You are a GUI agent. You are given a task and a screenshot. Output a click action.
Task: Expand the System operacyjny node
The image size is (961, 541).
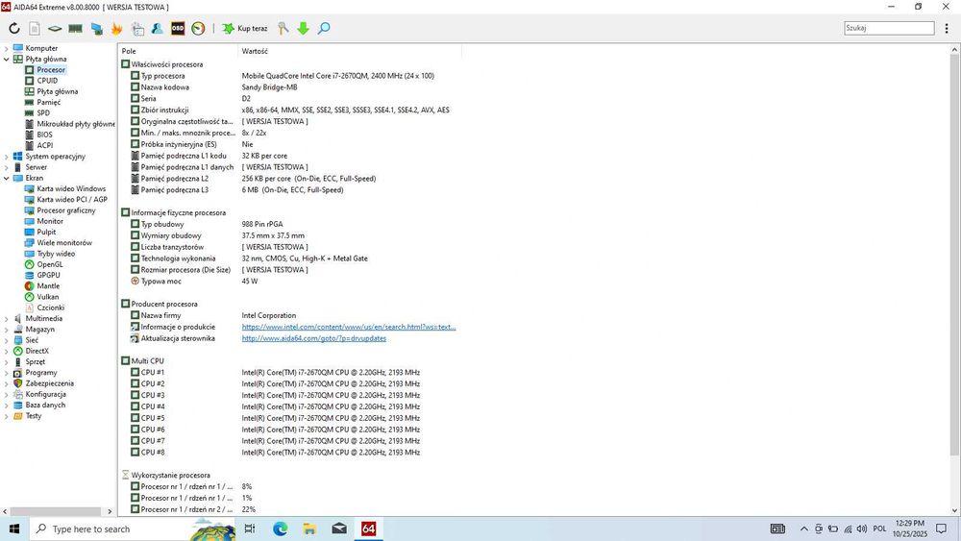click(x=6, y=157)
